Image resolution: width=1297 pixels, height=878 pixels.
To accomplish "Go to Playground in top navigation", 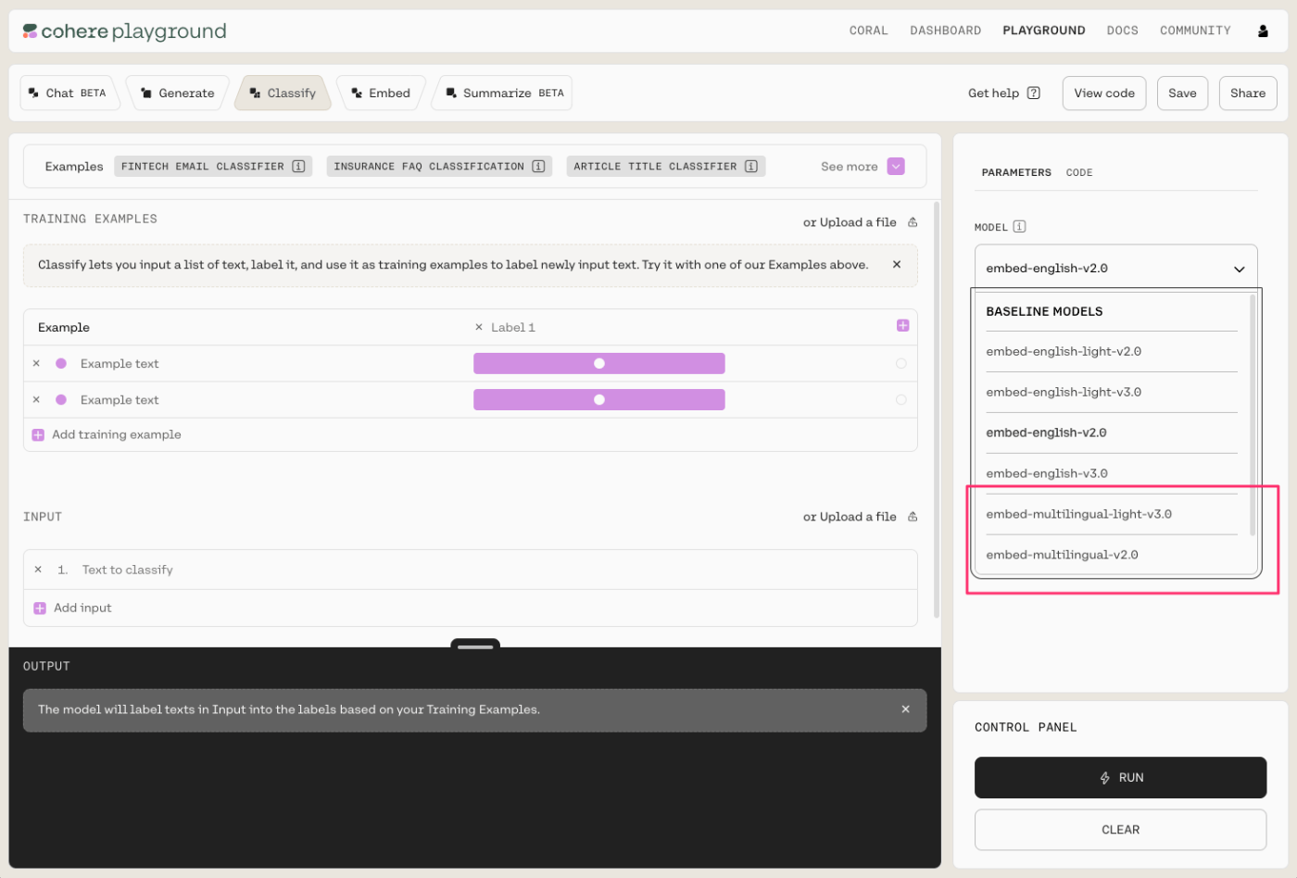I will click(x=1043, y=31).
